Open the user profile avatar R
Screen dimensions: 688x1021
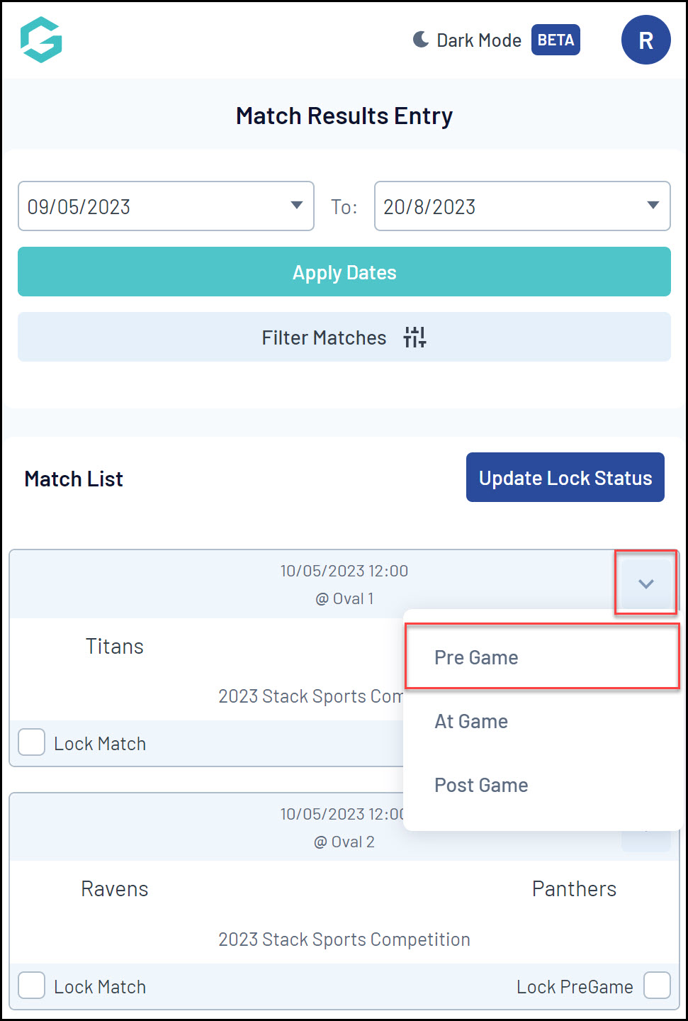tap(645, 40)
